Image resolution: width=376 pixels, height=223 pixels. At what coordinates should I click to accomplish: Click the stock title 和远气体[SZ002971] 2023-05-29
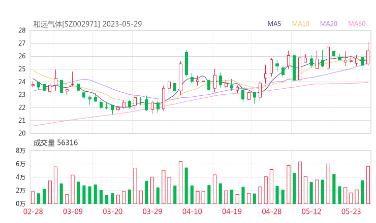[x=87, y=24]
